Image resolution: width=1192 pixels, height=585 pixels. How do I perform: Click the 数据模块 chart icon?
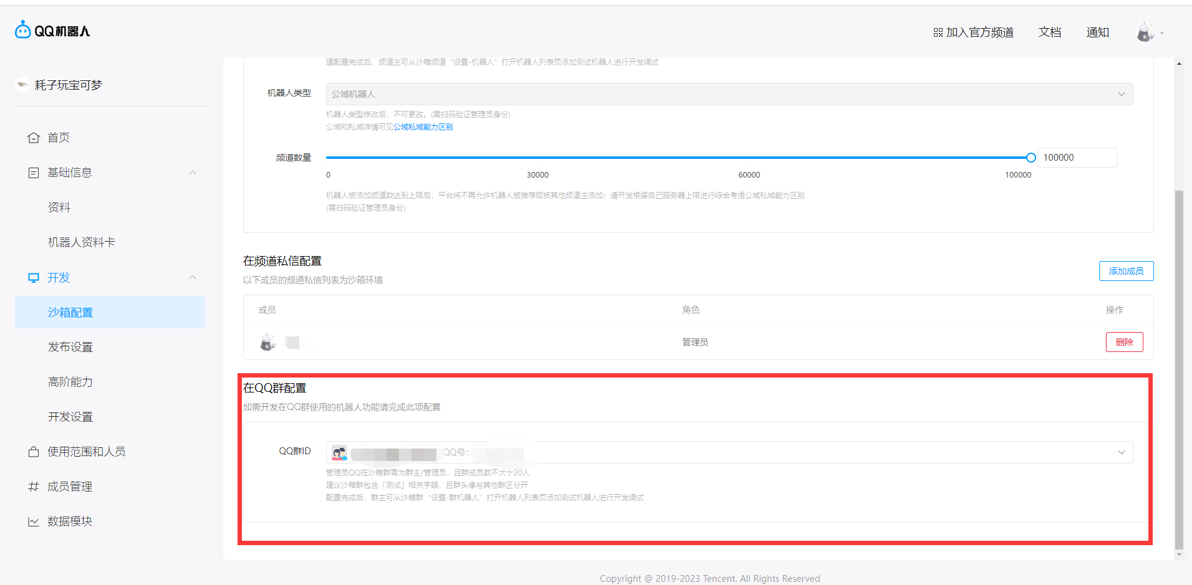click(34, 521)
